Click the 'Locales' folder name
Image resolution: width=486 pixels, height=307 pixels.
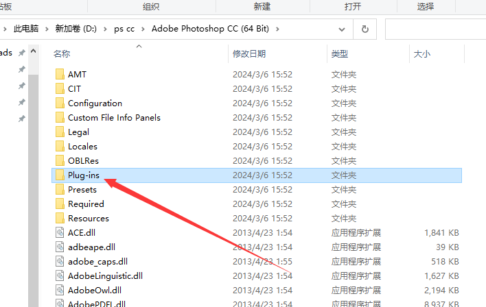pyautogui.click(x=82, y=147)
